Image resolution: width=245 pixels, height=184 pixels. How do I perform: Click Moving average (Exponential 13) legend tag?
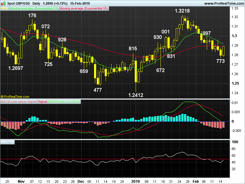[x=34, y=9]
